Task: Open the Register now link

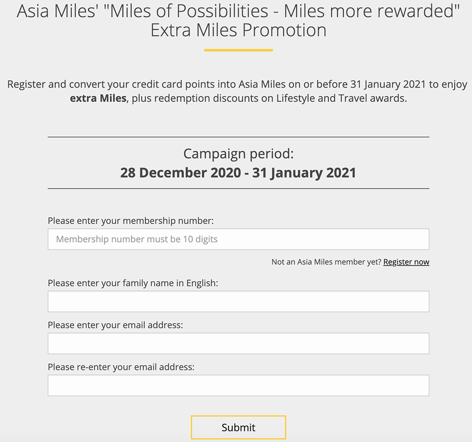Action: 406,262
